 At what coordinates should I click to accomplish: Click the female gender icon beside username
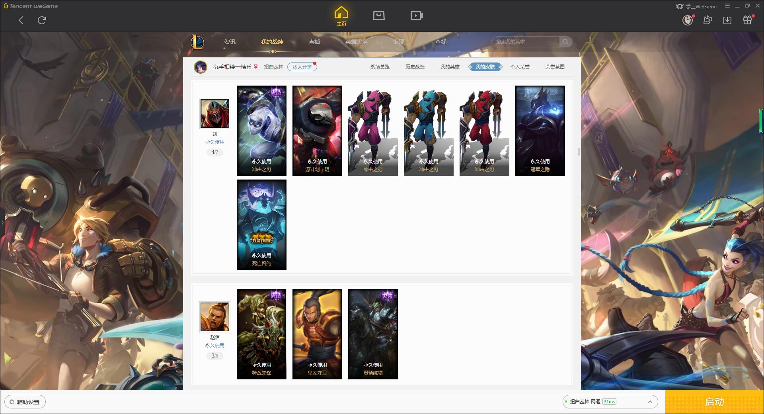[x=256, y=66]
